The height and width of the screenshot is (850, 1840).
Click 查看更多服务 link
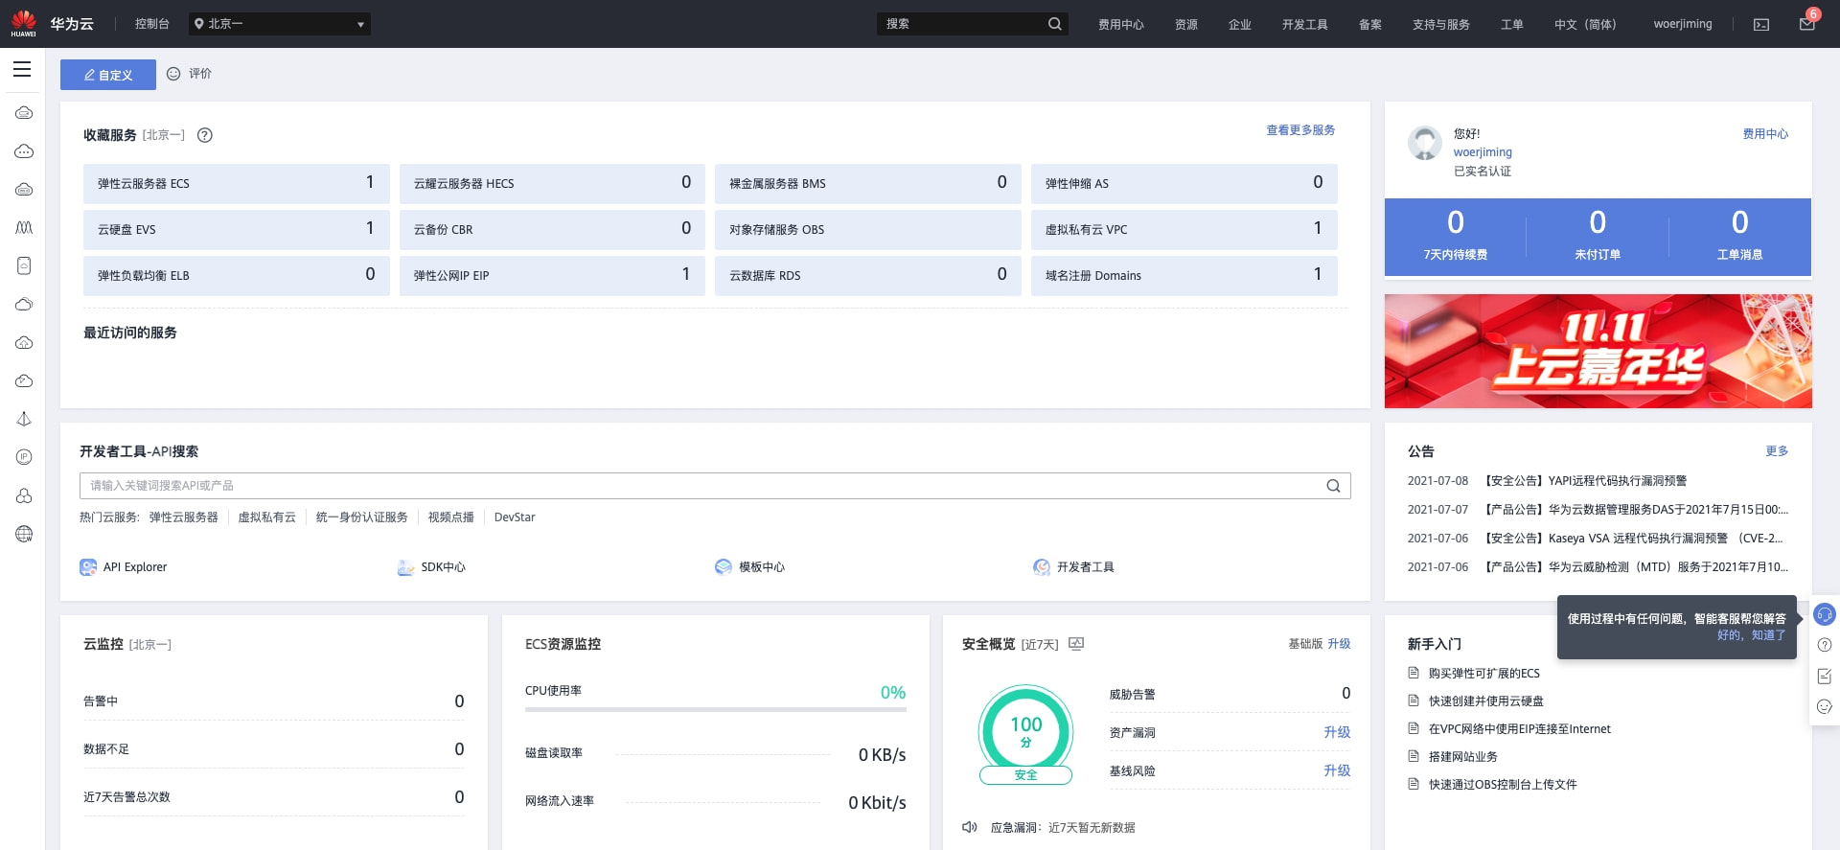tap(1300, 130)
